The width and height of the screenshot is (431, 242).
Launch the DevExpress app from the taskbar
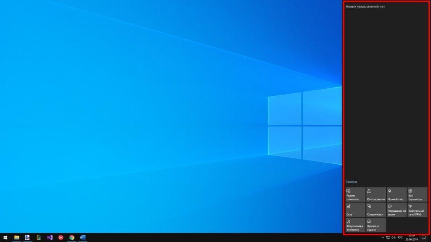coord(60,237)
